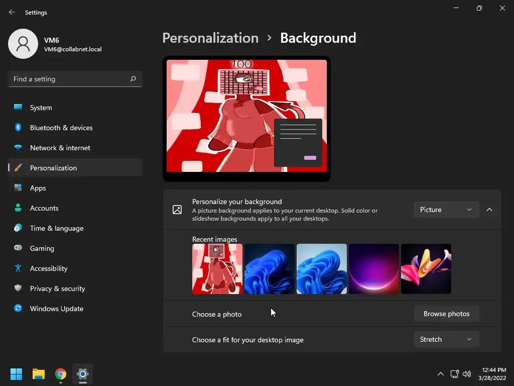Image resolution: width=514 pixels, height=386 pixels.
Task: Click the Apps icon in sidebar
Action: [x=18, y=188]
